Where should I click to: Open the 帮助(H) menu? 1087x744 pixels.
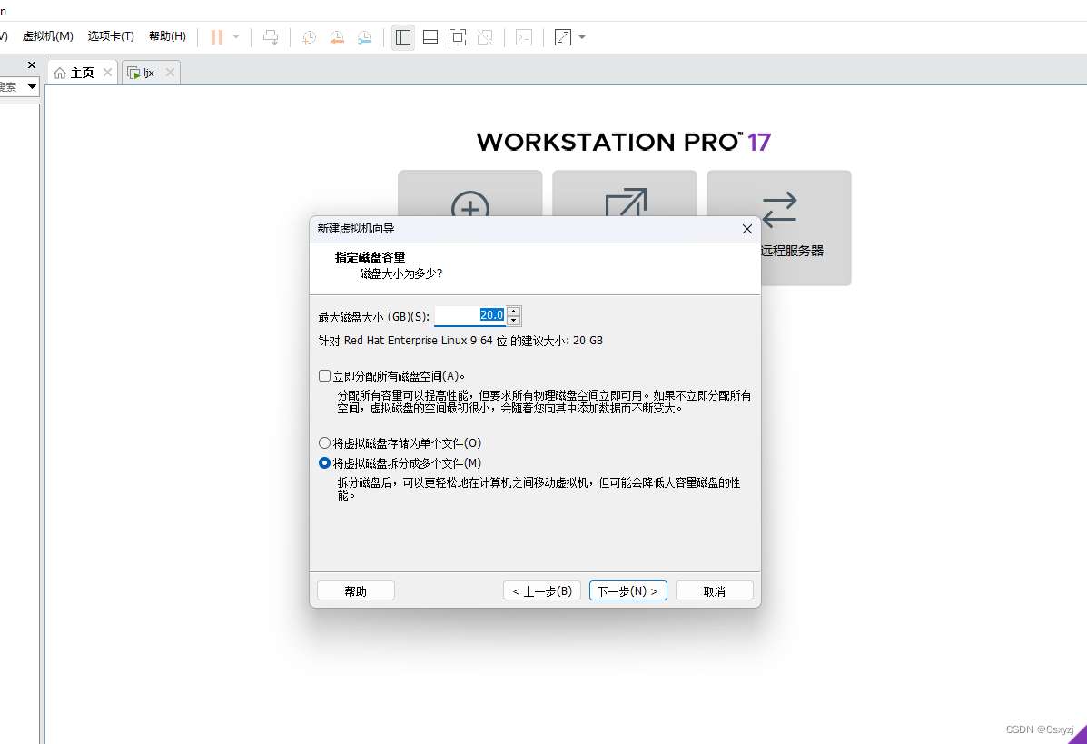pos(167,36)
